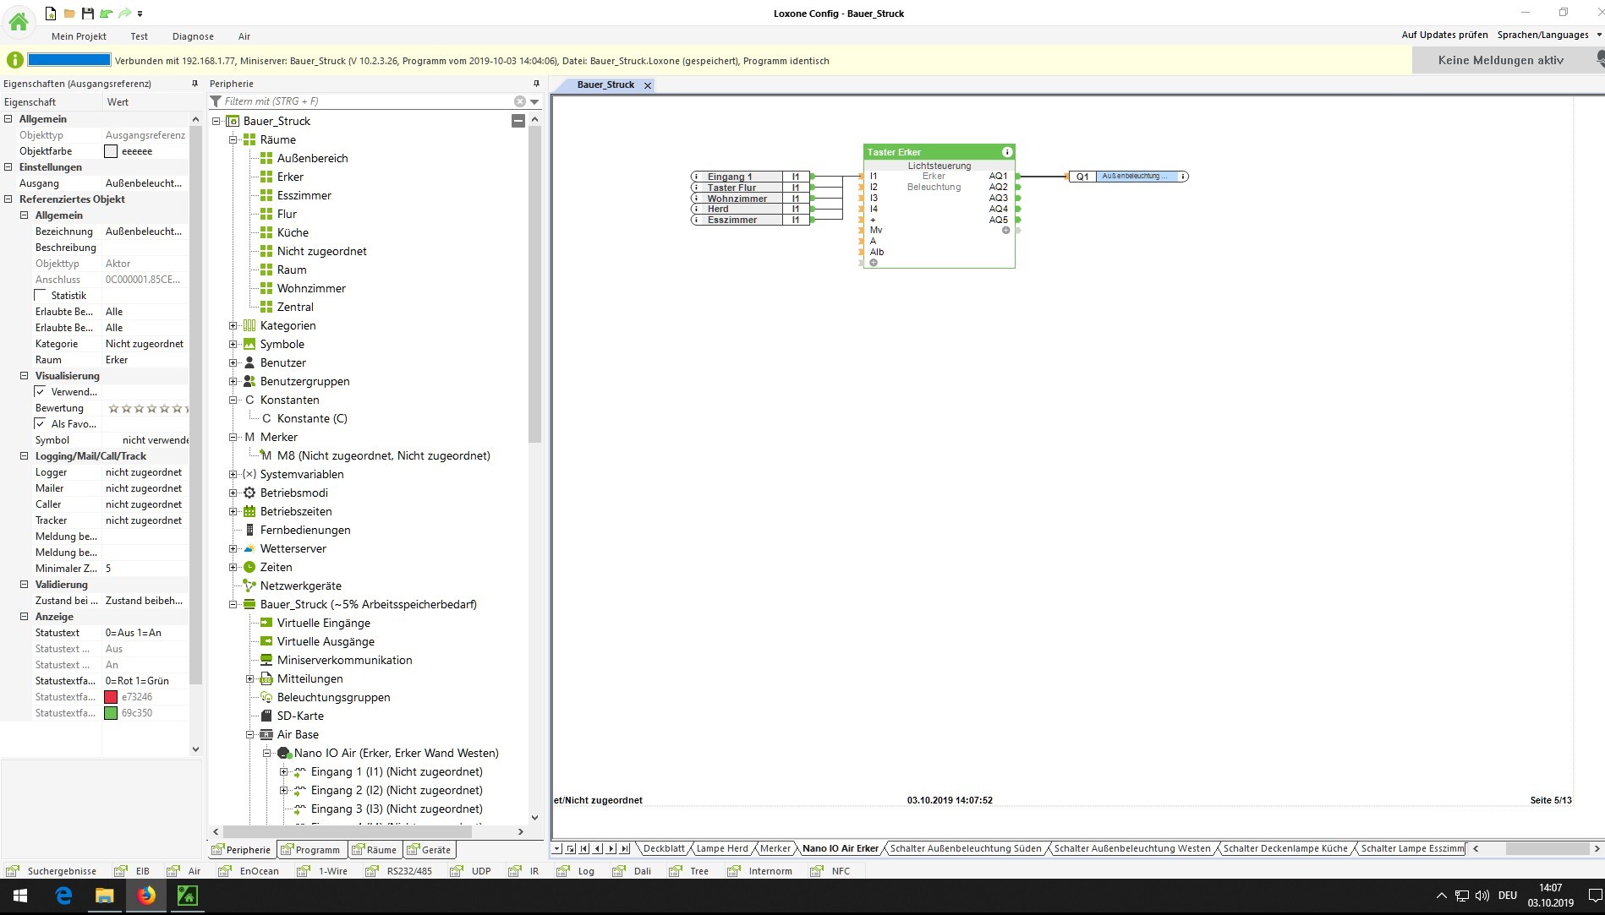Select the SD-Karte icon in tree
1605x915 pixels.
pyautogui.click(x=266, y=716)
